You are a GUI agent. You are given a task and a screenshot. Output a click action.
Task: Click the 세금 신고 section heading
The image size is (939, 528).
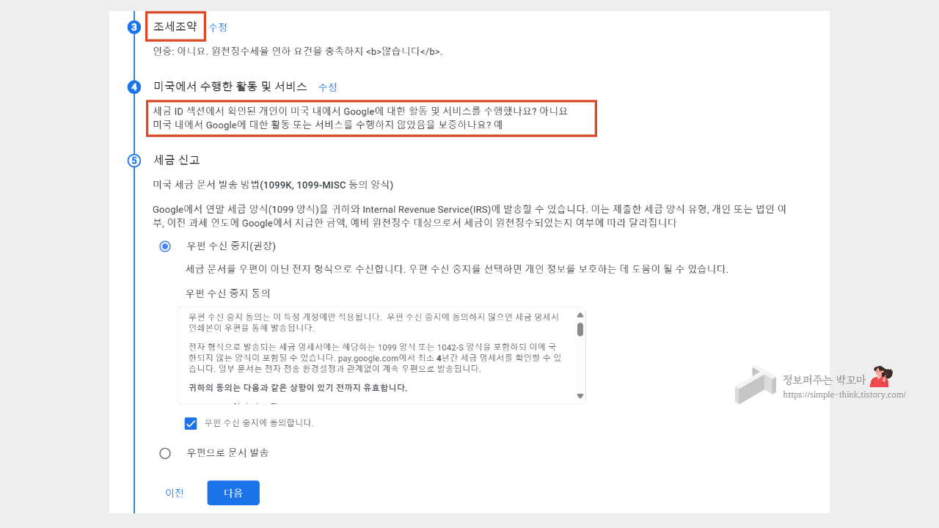point(177,160)
